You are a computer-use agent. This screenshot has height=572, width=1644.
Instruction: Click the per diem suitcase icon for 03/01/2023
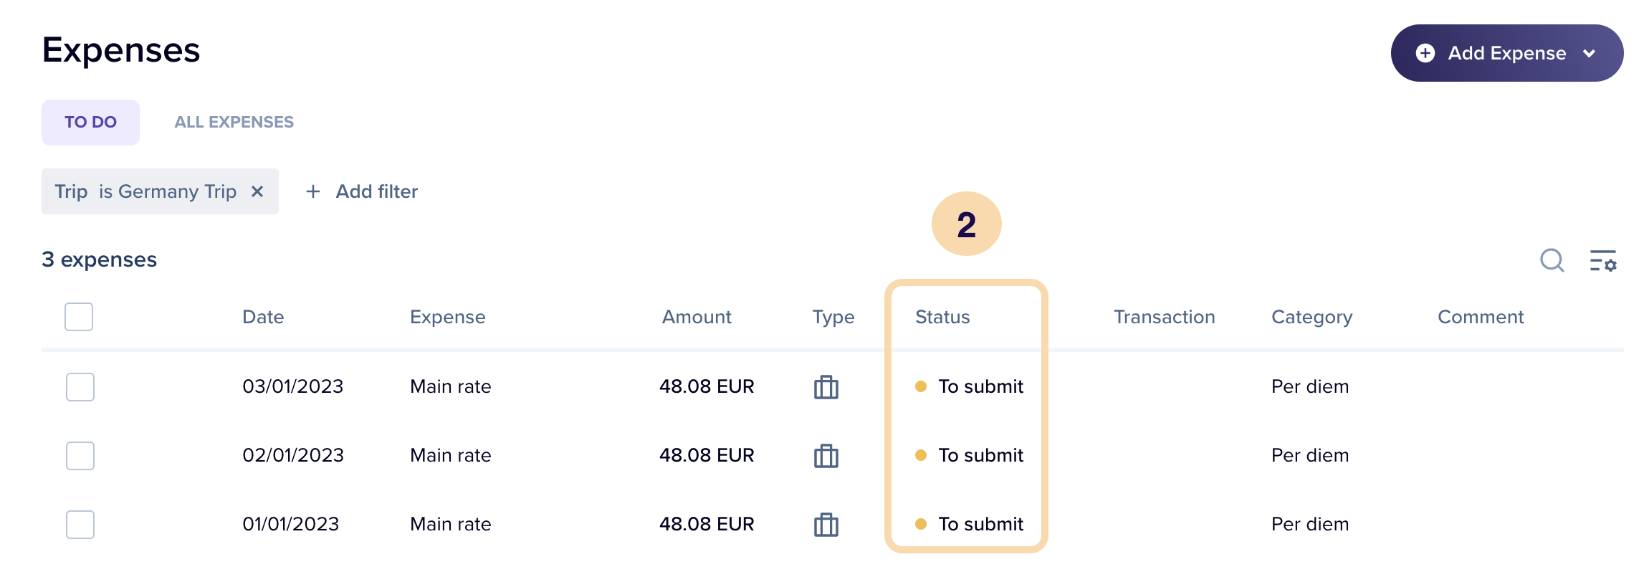tap(826, 387)
